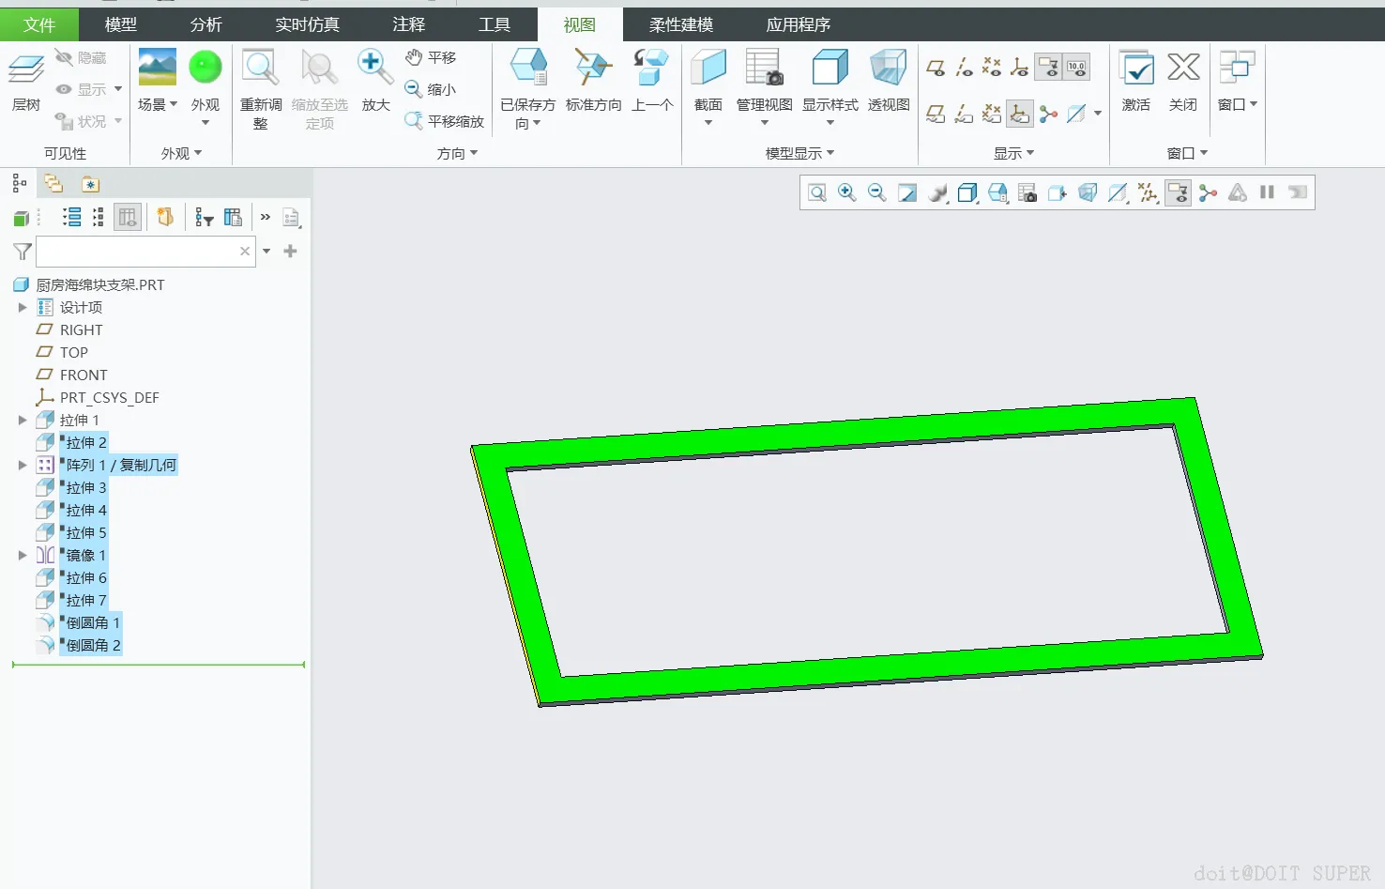The width and height of the screenshot is (1385, 889).
Task: Click the 重新调整 refit view icon
Action: 261,69
